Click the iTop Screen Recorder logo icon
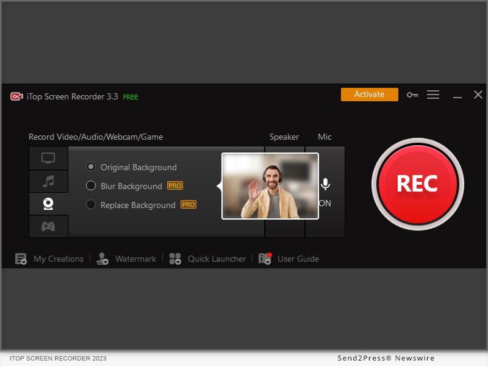 [x=16, y=96]
